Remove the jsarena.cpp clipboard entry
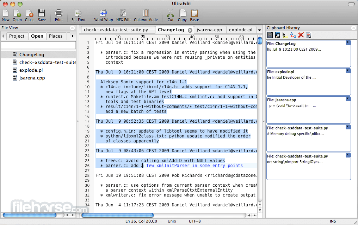The image size is (358, 225). (348, 98)
